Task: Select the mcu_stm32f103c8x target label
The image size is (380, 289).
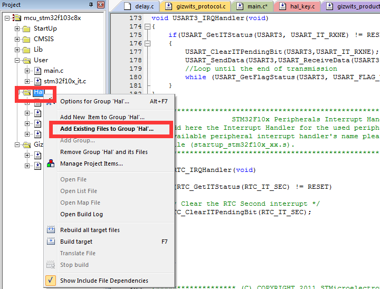Action: coord(52,18)
